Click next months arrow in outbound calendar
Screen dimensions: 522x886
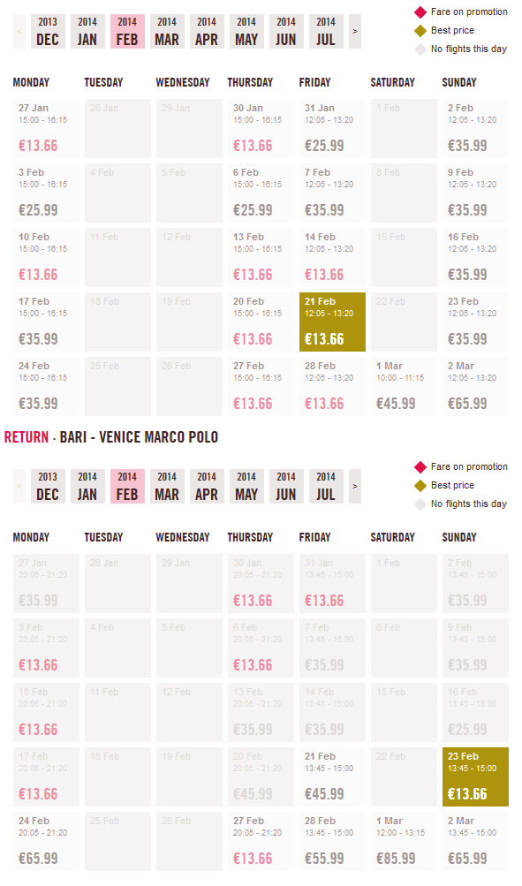click(x=355, y=32)
